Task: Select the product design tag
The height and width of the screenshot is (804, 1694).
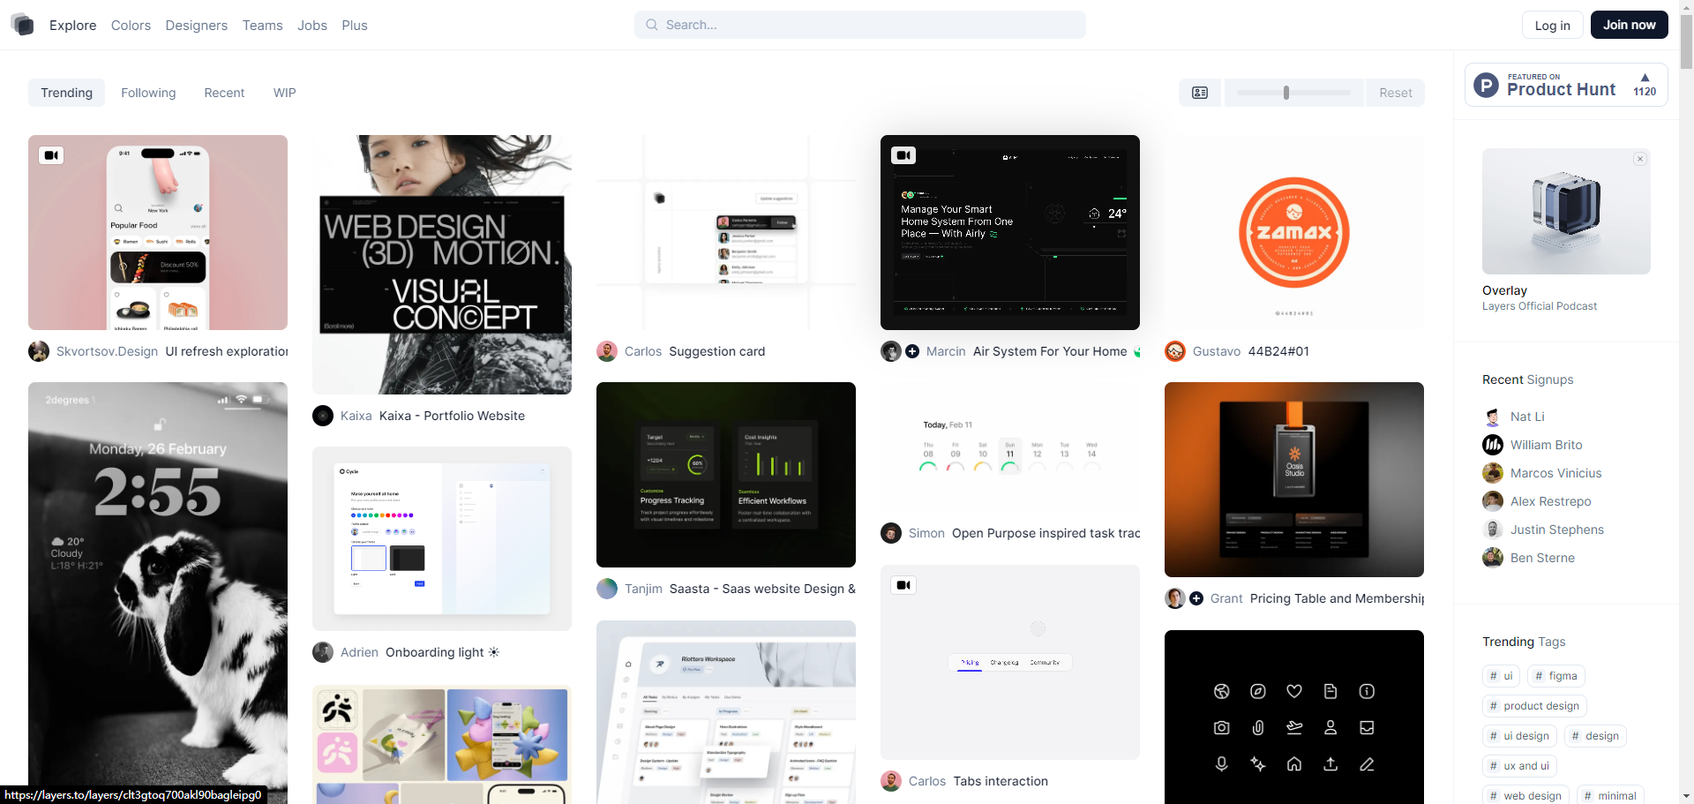Action: (x=1534, y=706)
